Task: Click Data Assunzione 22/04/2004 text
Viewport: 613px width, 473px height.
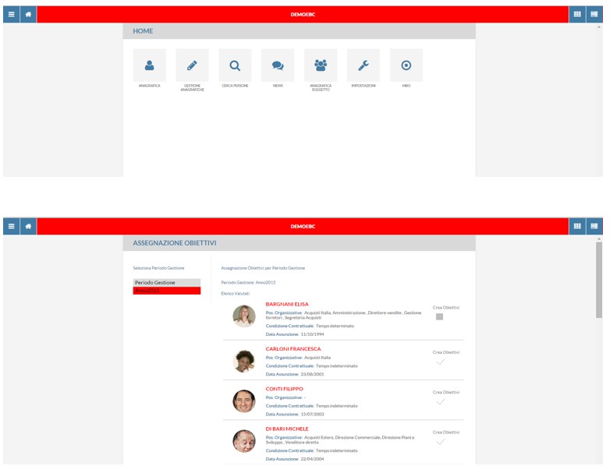Action: click(x=295, y=459)
